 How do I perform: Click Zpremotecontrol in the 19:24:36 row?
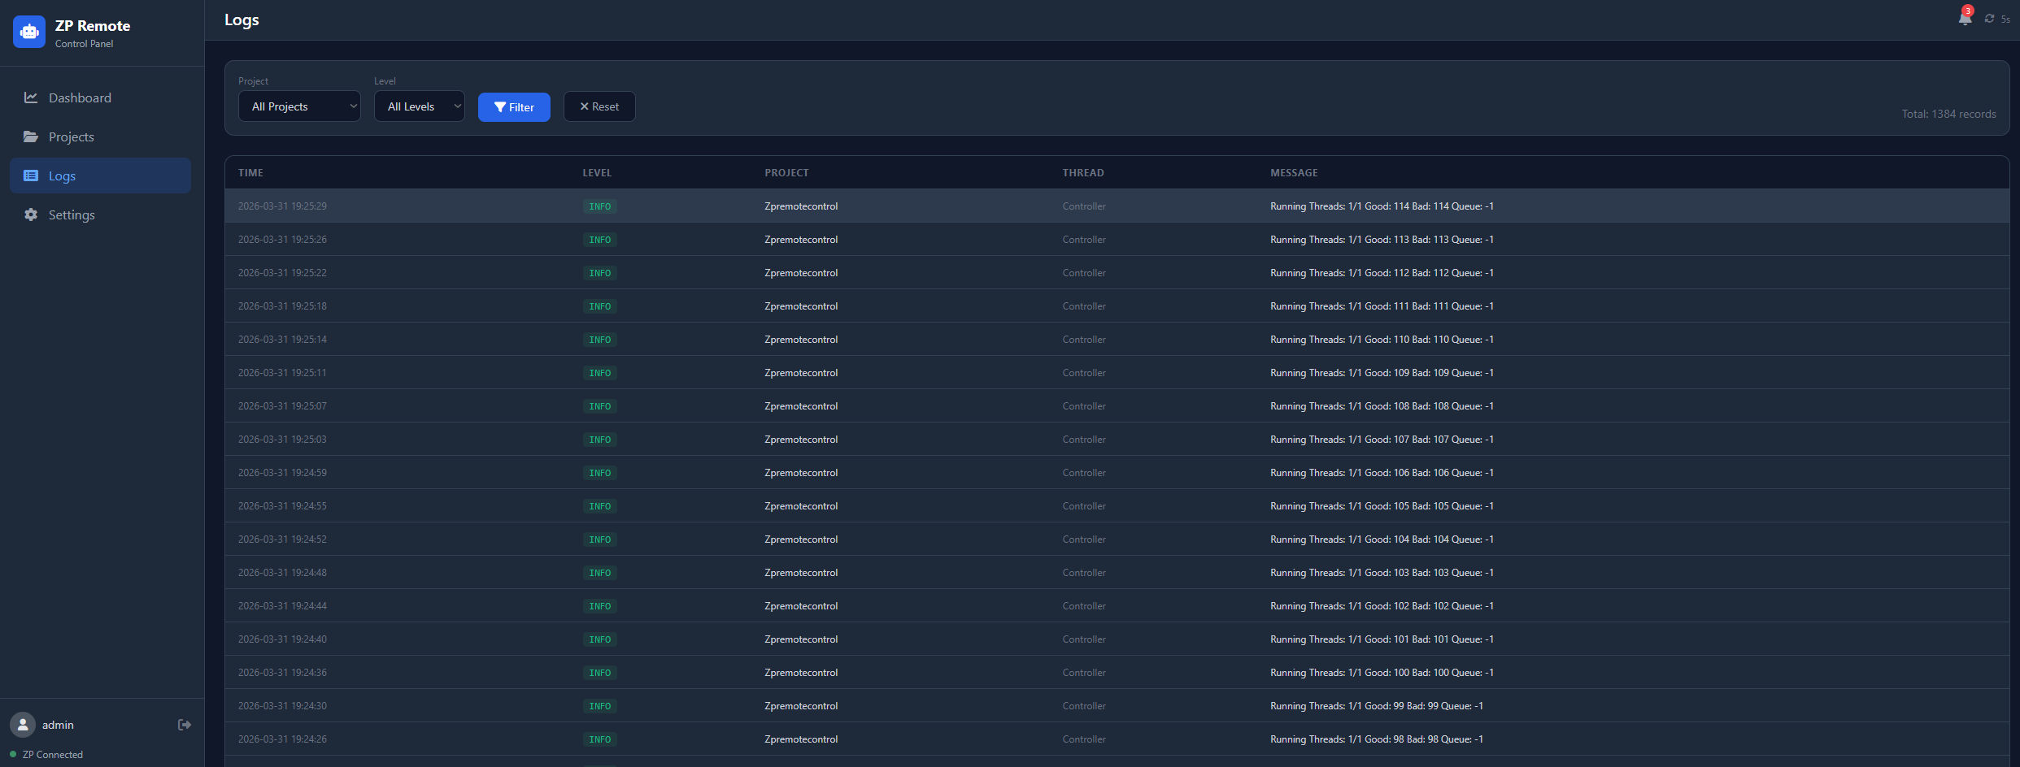(x=801, y=673)
